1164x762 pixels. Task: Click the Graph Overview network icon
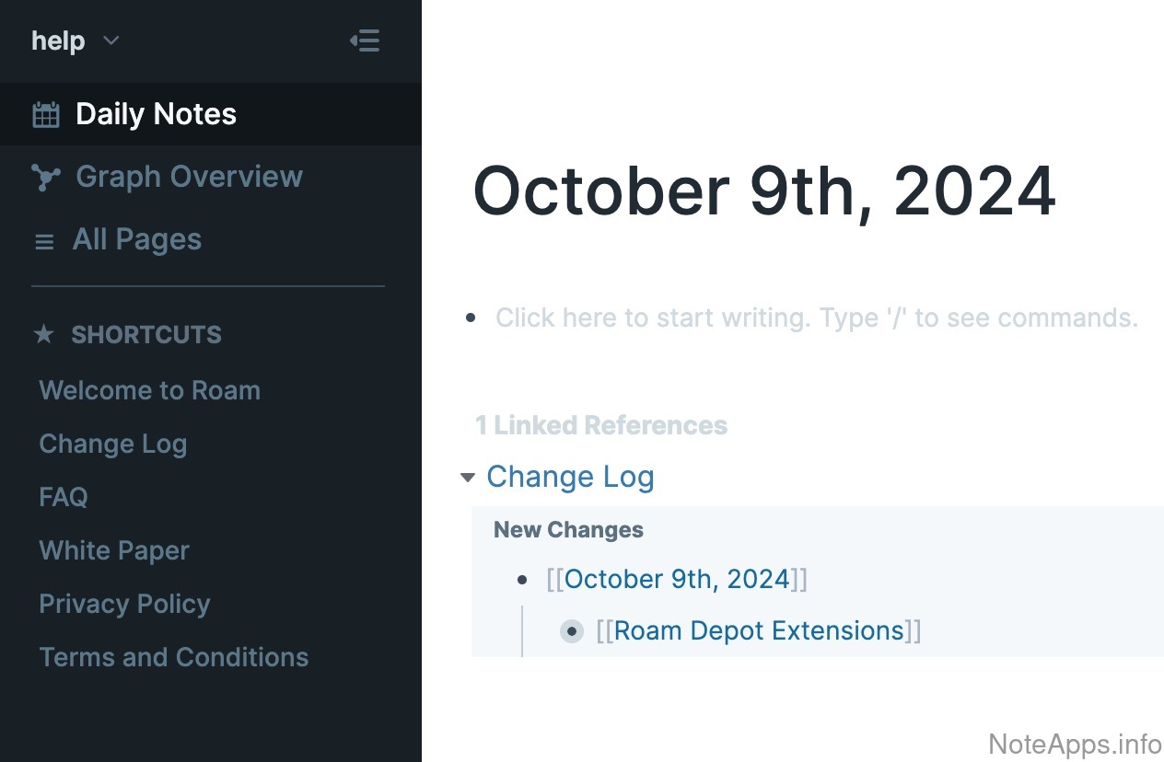coord(46,177)
